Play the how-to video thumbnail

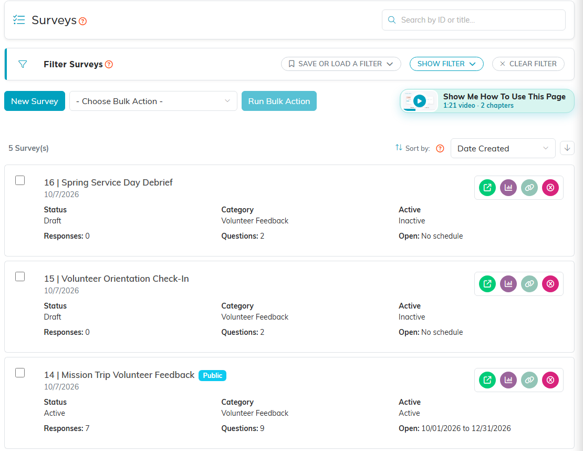coord(420,101)
